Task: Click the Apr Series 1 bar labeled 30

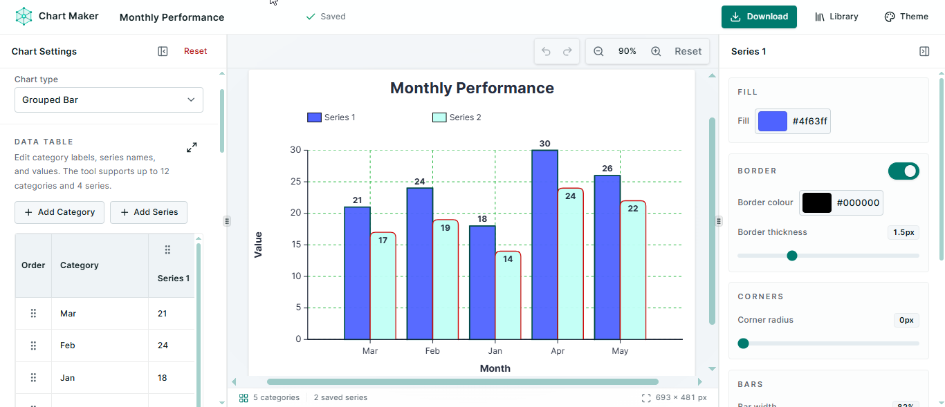Action: (x=544, y=245)
